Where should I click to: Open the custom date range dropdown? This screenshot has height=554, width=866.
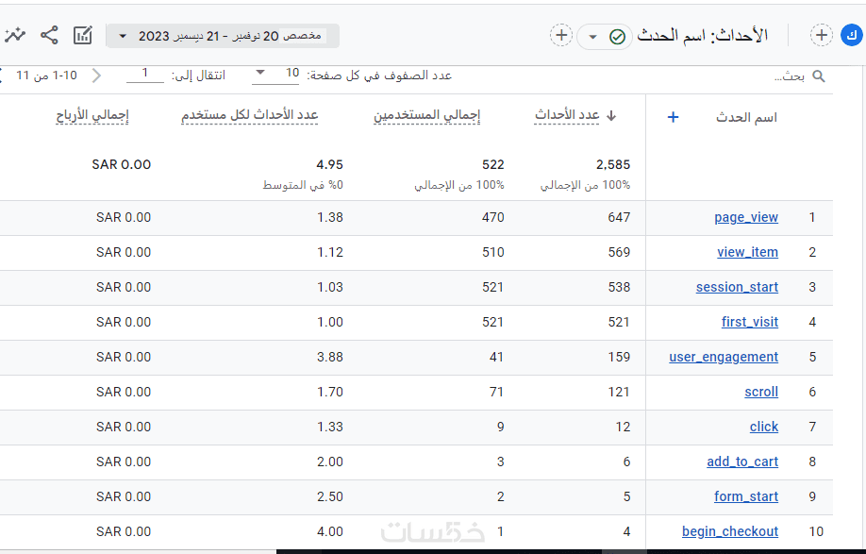click(x=223, y=36)
